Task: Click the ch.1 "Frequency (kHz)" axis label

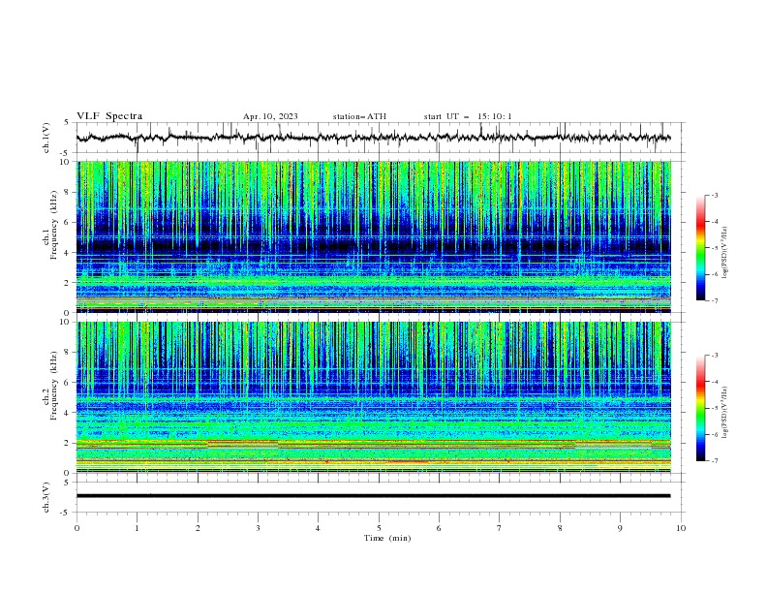Action: [x=53, y=225]
